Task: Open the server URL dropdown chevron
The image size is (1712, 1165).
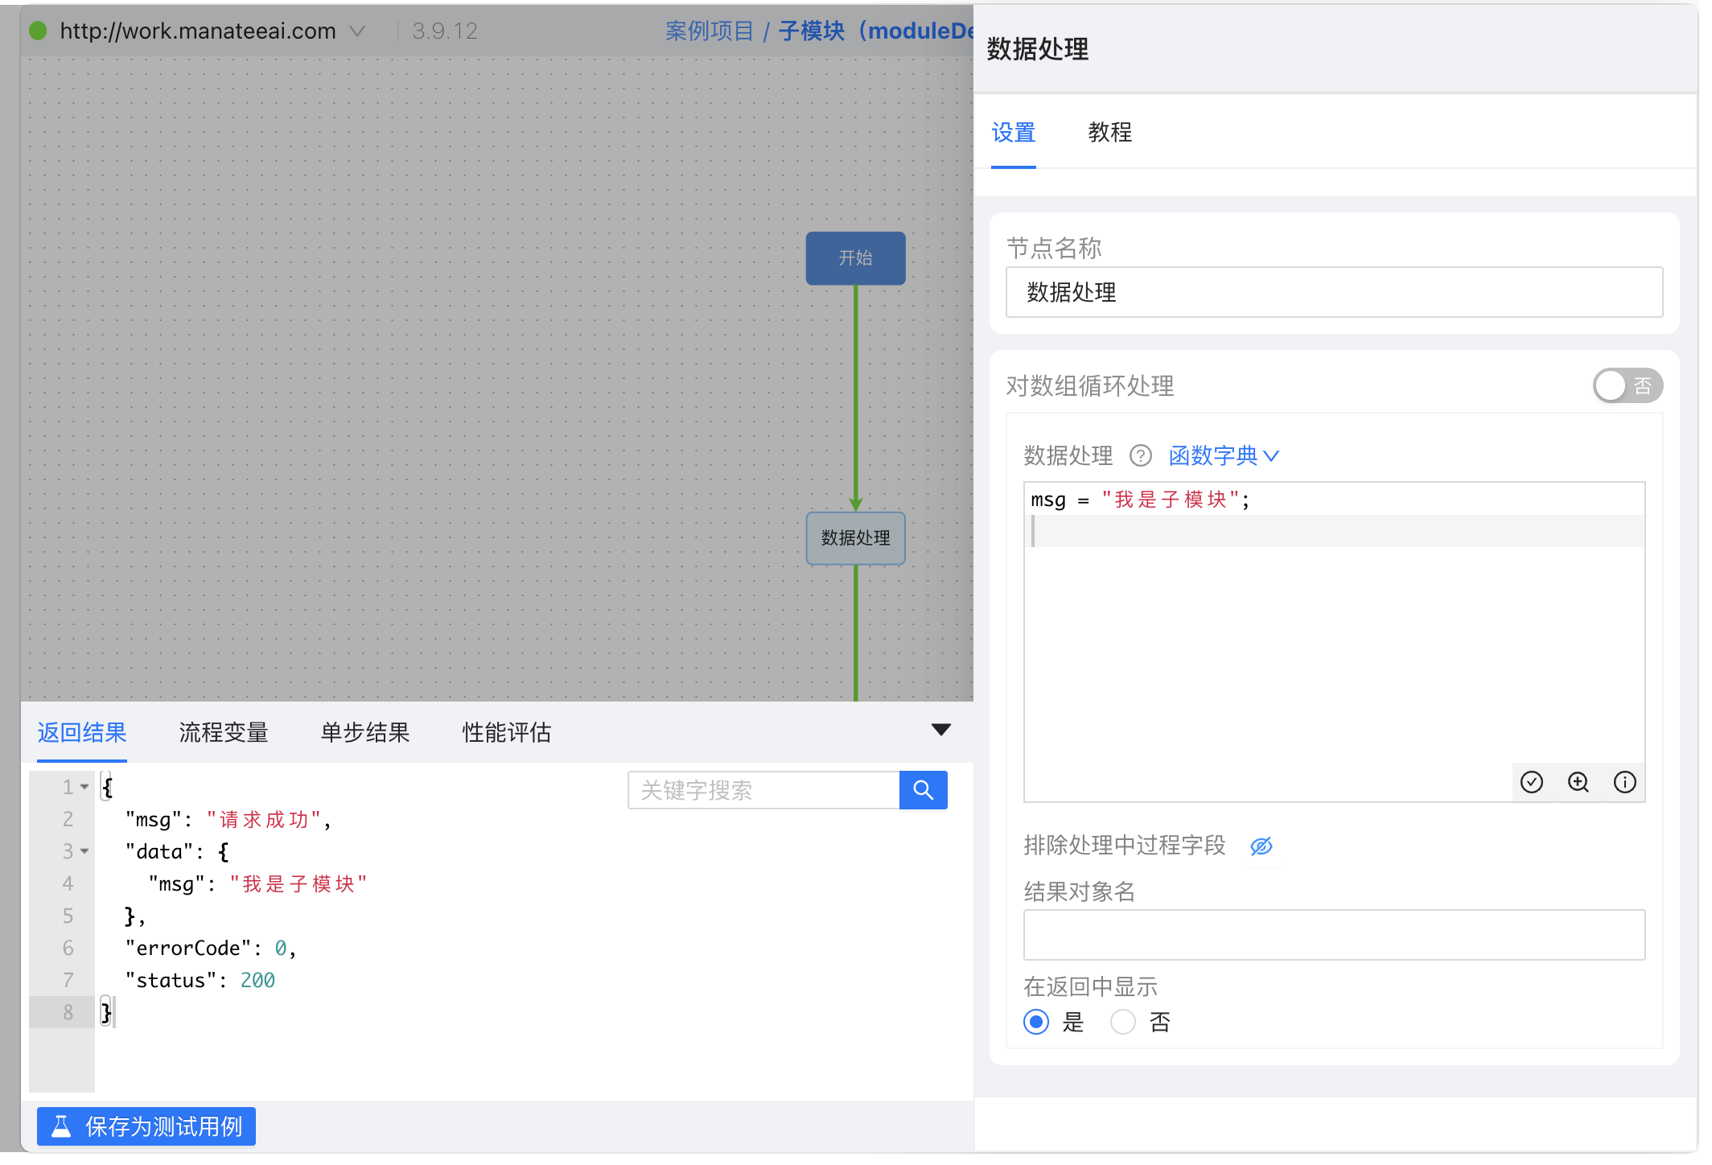Action: [x=357, y=31]
